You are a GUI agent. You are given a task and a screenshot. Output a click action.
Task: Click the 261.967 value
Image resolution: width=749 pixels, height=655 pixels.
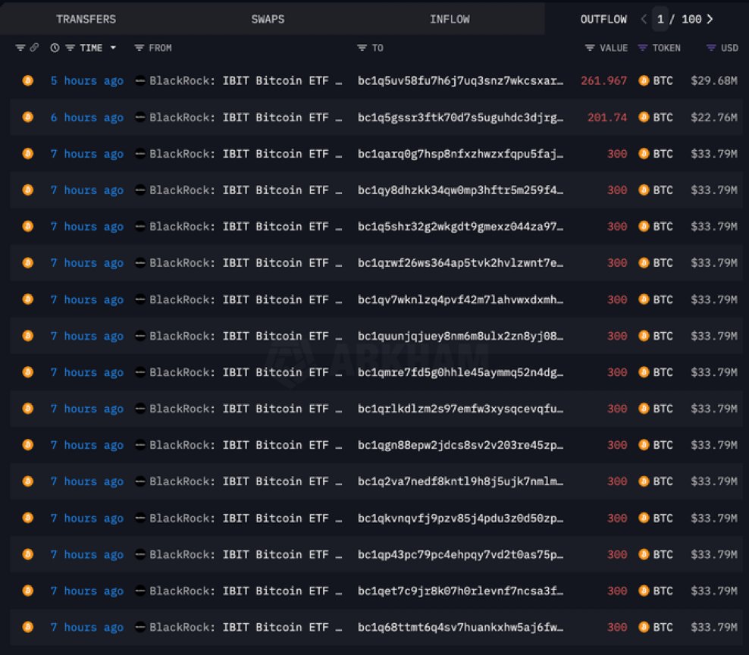pos(603,81)
